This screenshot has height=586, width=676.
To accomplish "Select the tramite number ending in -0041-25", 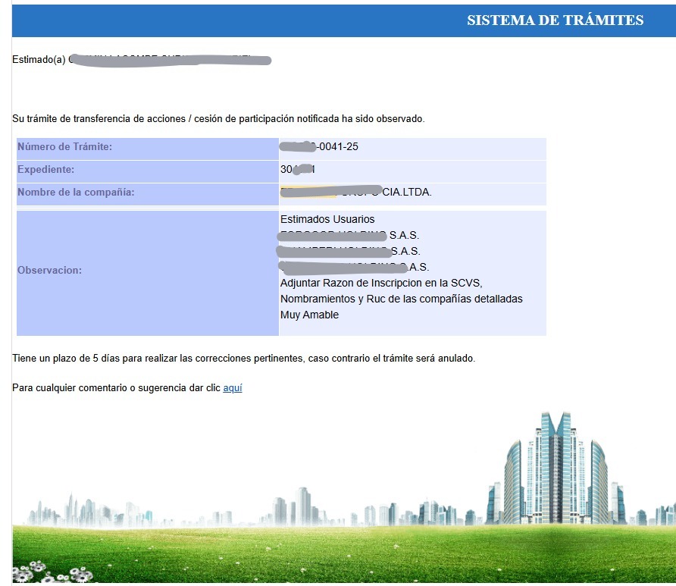I will [x=318, y=146].
